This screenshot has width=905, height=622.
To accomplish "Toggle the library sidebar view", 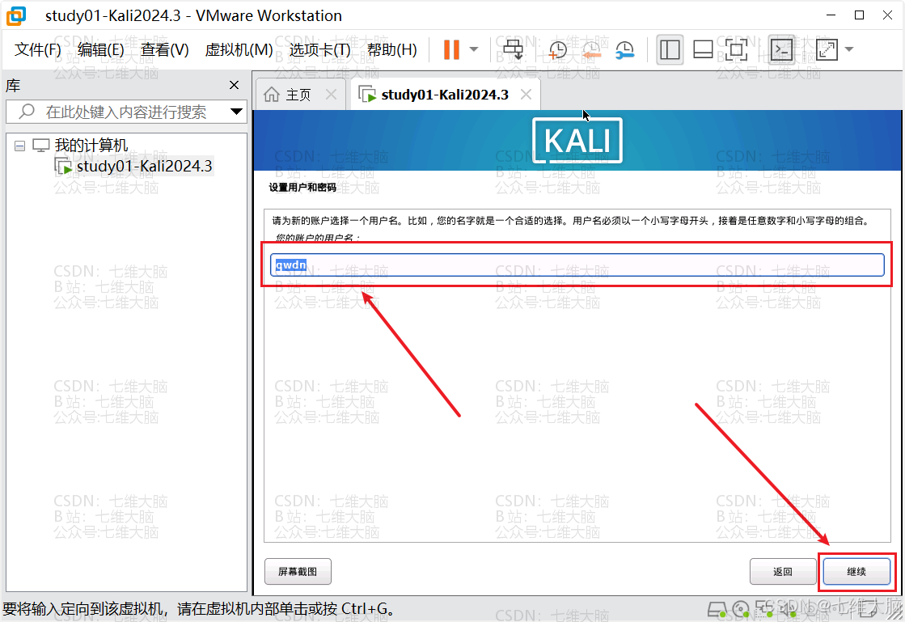I will pyautogui.click(x=670, y=50).
